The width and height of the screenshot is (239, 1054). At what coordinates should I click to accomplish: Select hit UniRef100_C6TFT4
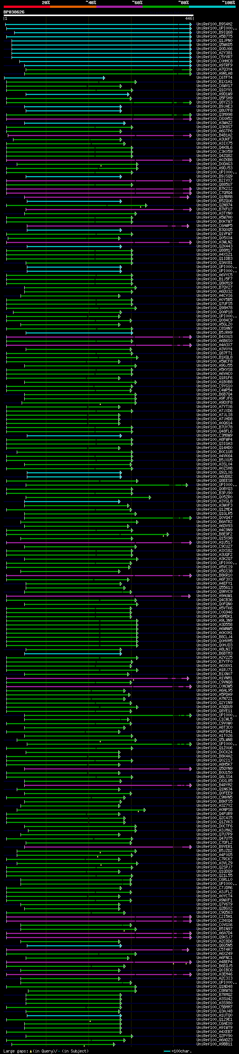[214, 78]
